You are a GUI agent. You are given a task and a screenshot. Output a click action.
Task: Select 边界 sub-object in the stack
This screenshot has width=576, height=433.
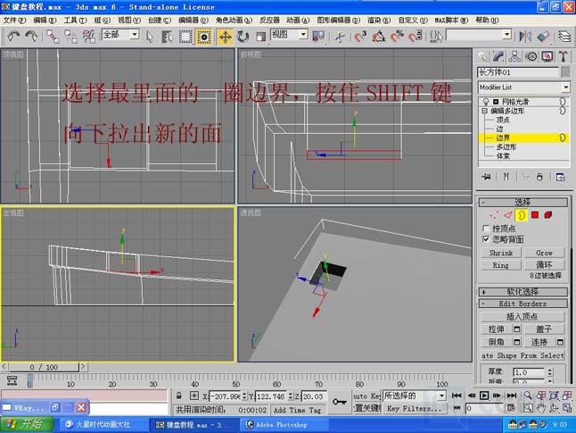503,138
